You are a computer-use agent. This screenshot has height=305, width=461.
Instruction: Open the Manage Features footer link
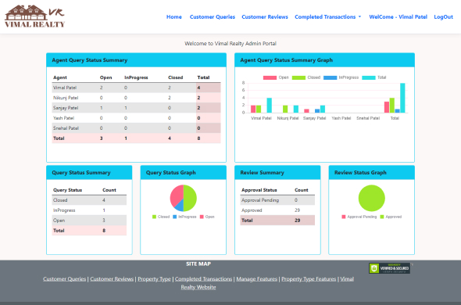click(256, 279)
